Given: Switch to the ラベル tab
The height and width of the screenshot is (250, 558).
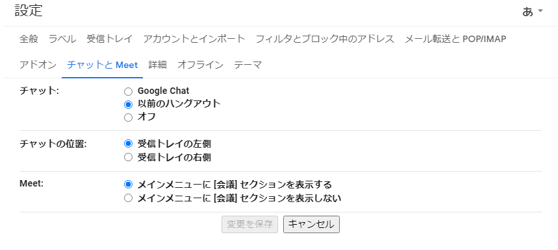Looking at the screenshot, I should 62,39.
